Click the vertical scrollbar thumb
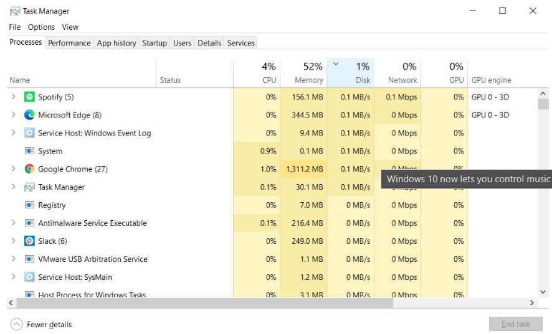 coord(543,104)
